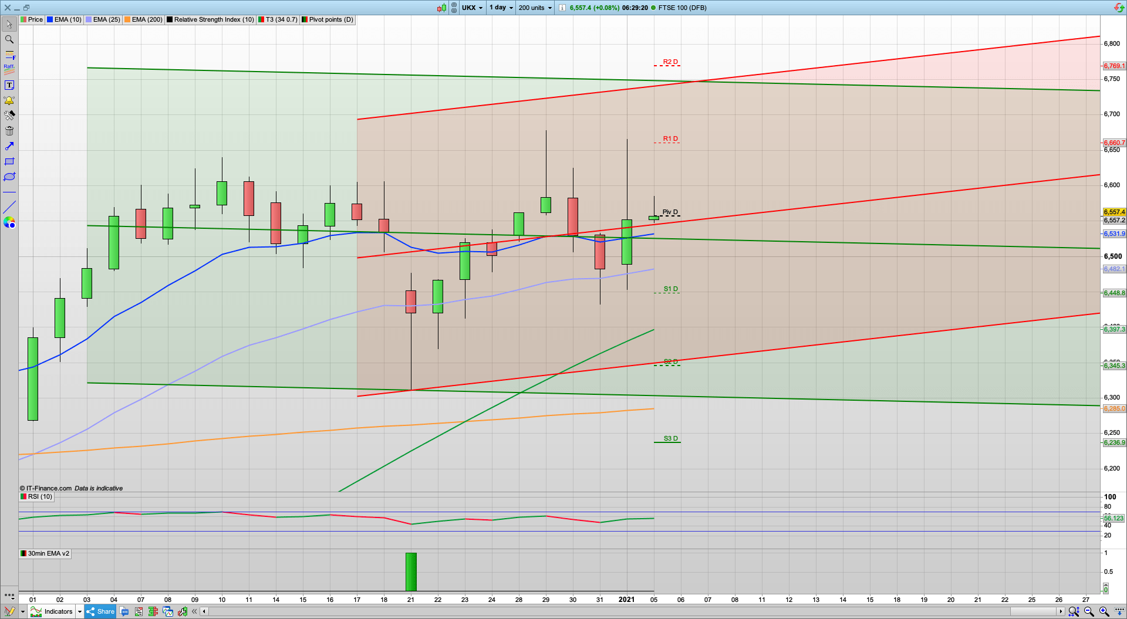Image resolution: width=1127 pixels, height=619 pixels.
Task: Click the Zoom in icon bottom right
Action: coord(1102,610)
